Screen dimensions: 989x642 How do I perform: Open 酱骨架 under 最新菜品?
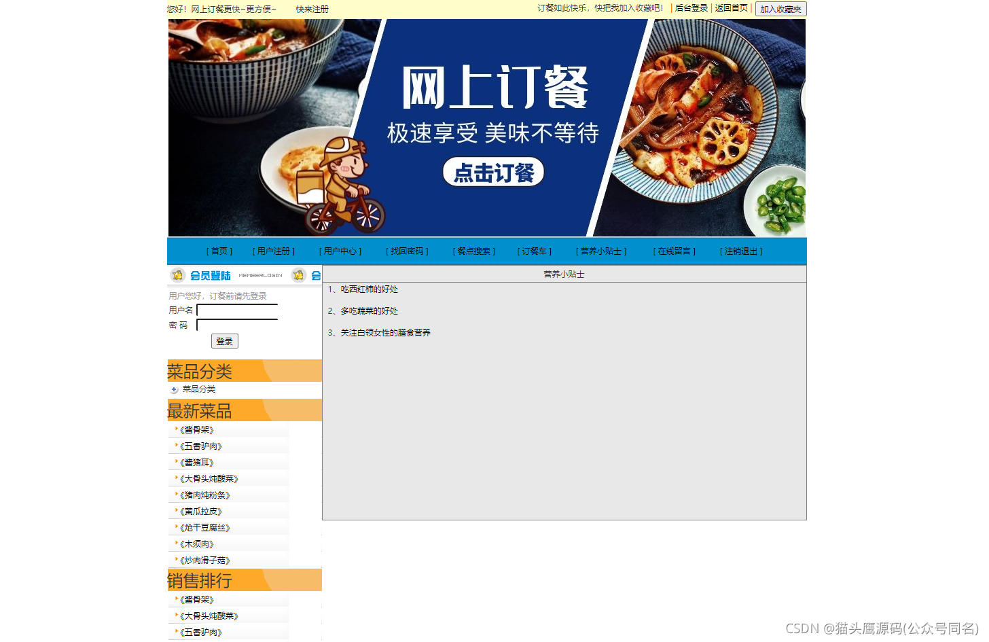pyautogui.click(x=197, y=430)
